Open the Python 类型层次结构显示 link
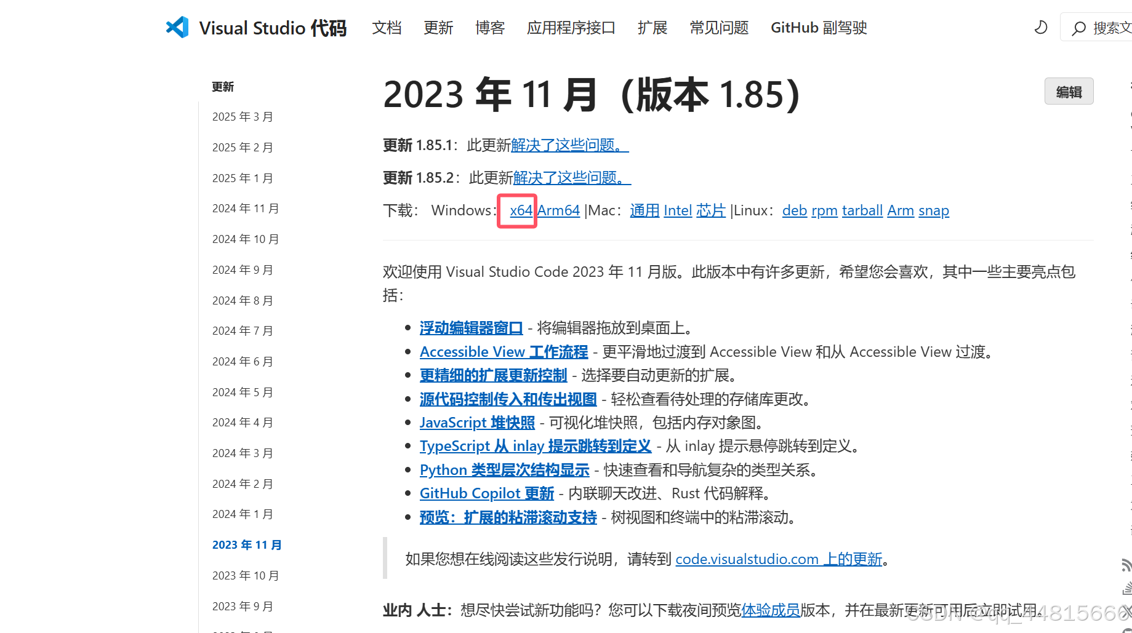The width and height of the screenshot is (1132, 633). coord(505,470)
